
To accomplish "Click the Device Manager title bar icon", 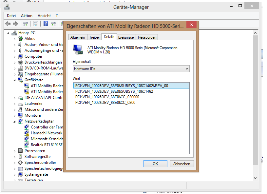I will [x=7, y=7].
